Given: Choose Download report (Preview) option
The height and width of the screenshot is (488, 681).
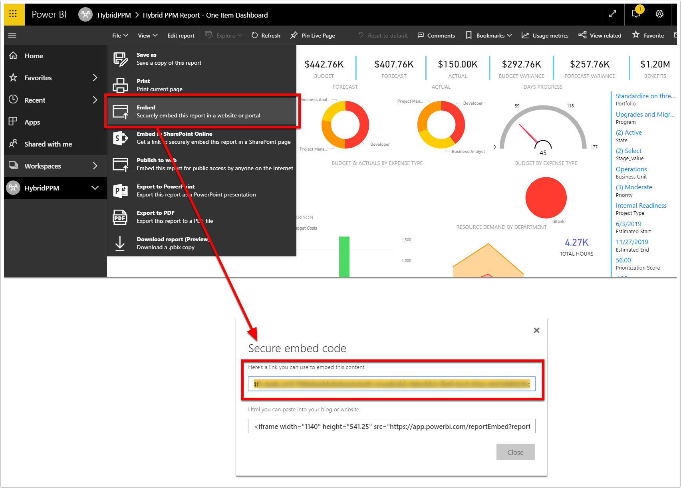Looking at the screenshot, I should (202, 243).
